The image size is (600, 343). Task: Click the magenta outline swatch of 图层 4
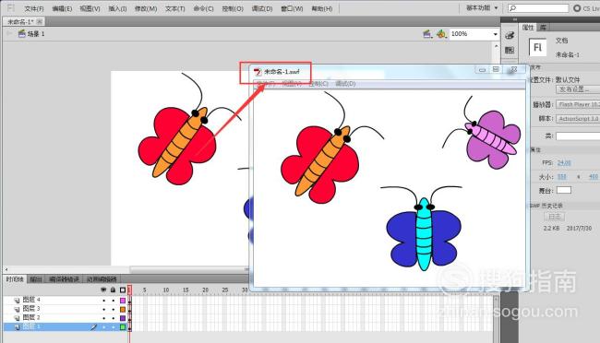(123, 301)
